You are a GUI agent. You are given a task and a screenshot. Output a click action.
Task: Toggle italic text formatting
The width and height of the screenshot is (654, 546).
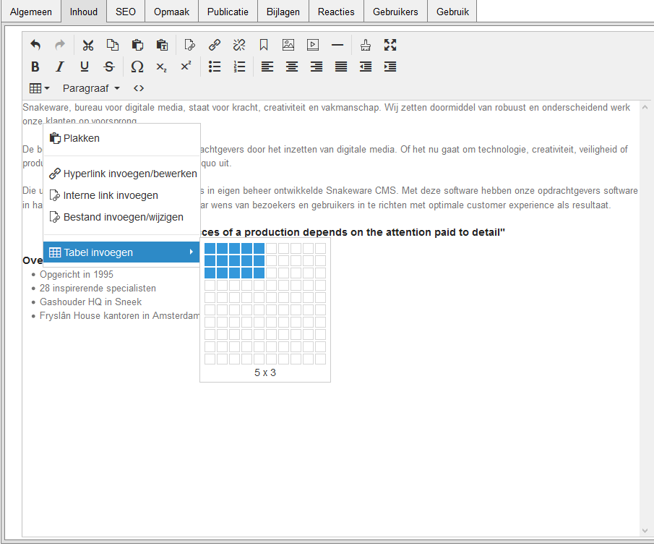[x=60, y=67]
